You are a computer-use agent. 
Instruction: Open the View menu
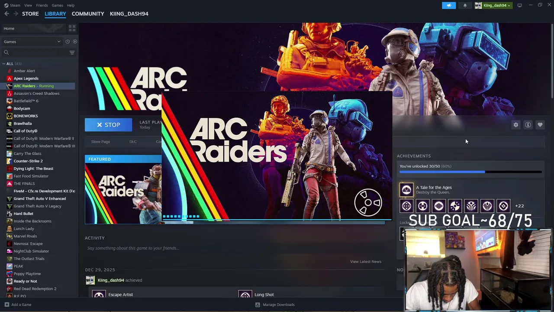click(28, 5)
